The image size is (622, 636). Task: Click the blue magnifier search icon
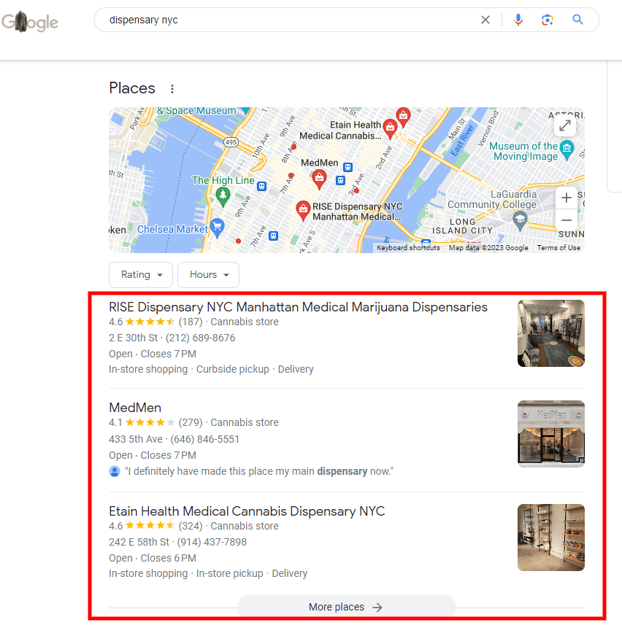click(577, 20)
